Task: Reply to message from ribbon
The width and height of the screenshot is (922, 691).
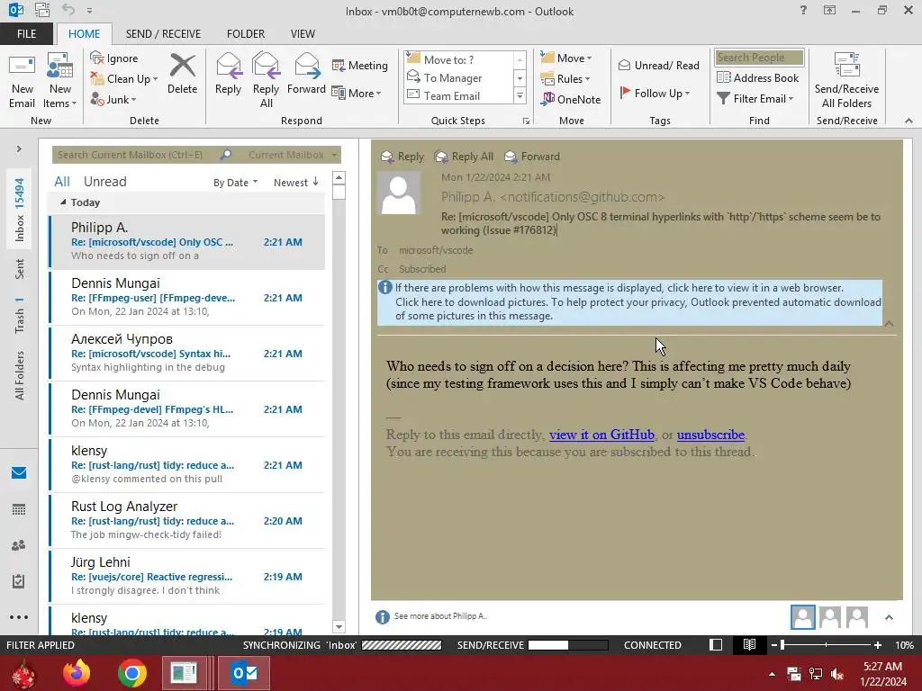Action: click(x=228, y=75)
